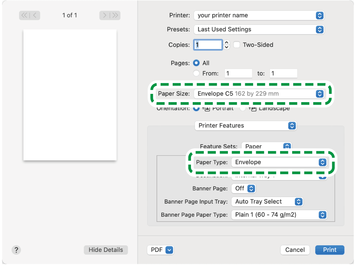Open the PDF options arrow menu

click(169, 250)
